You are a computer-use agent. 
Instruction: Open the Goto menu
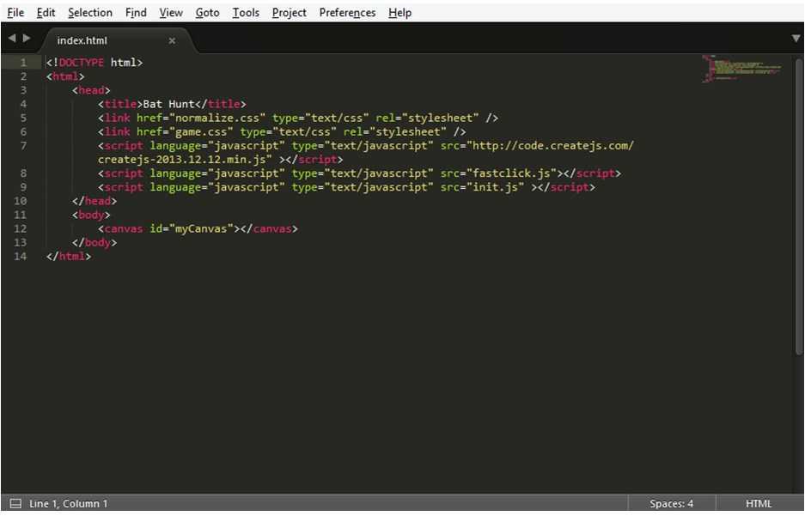point(207,12)
